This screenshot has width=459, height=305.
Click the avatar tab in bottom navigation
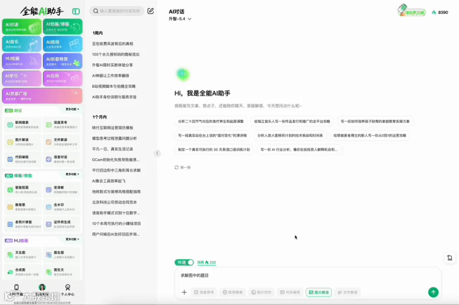42,289
